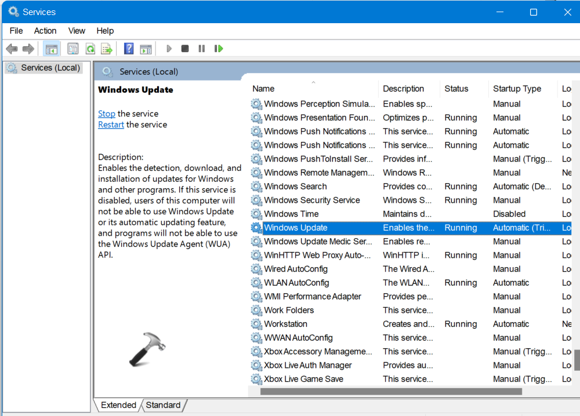Sort by the Startup Type column header
The width and height of the screenshot is (580, 416).
click(x=517, y=89)
